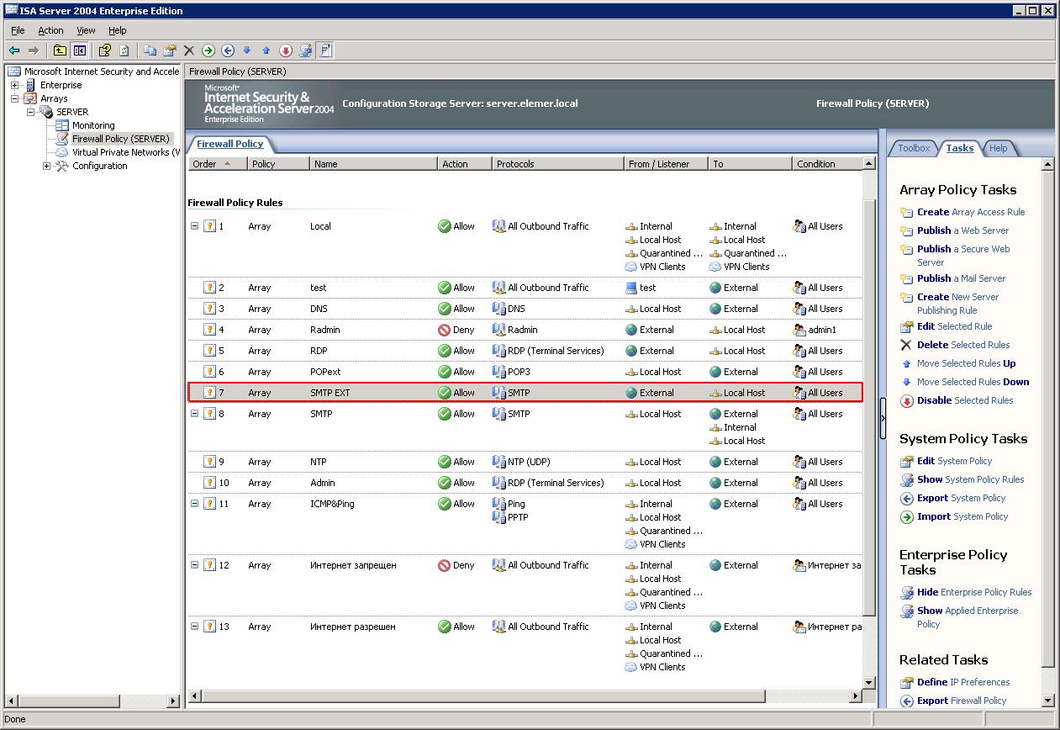Select Virtual Private Networks in the tree

[126, 152]
